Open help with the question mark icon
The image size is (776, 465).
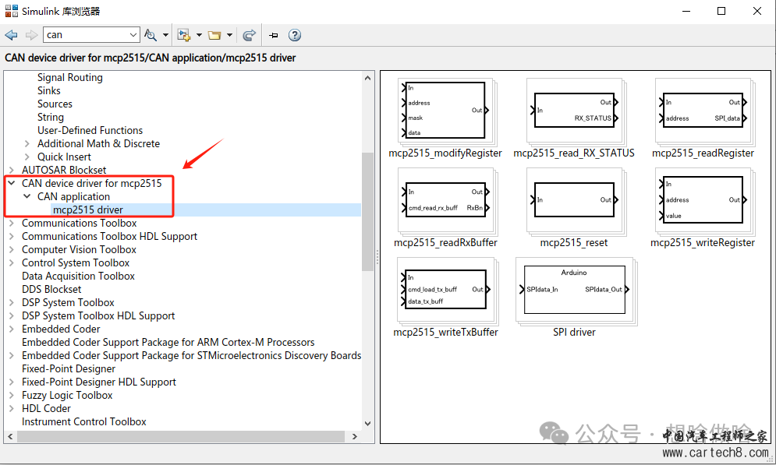tap(295, 35)
